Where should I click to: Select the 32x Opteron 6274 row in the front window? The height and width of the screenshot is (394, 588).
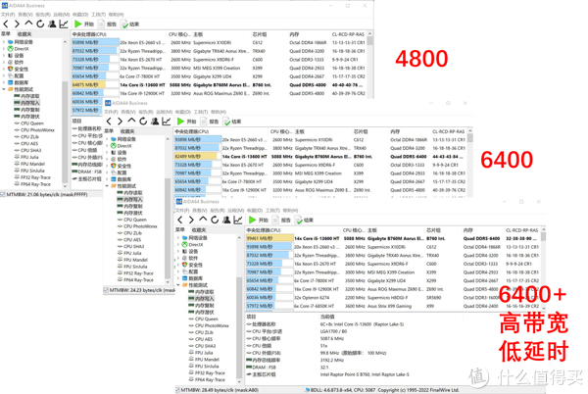pos(393,298)
